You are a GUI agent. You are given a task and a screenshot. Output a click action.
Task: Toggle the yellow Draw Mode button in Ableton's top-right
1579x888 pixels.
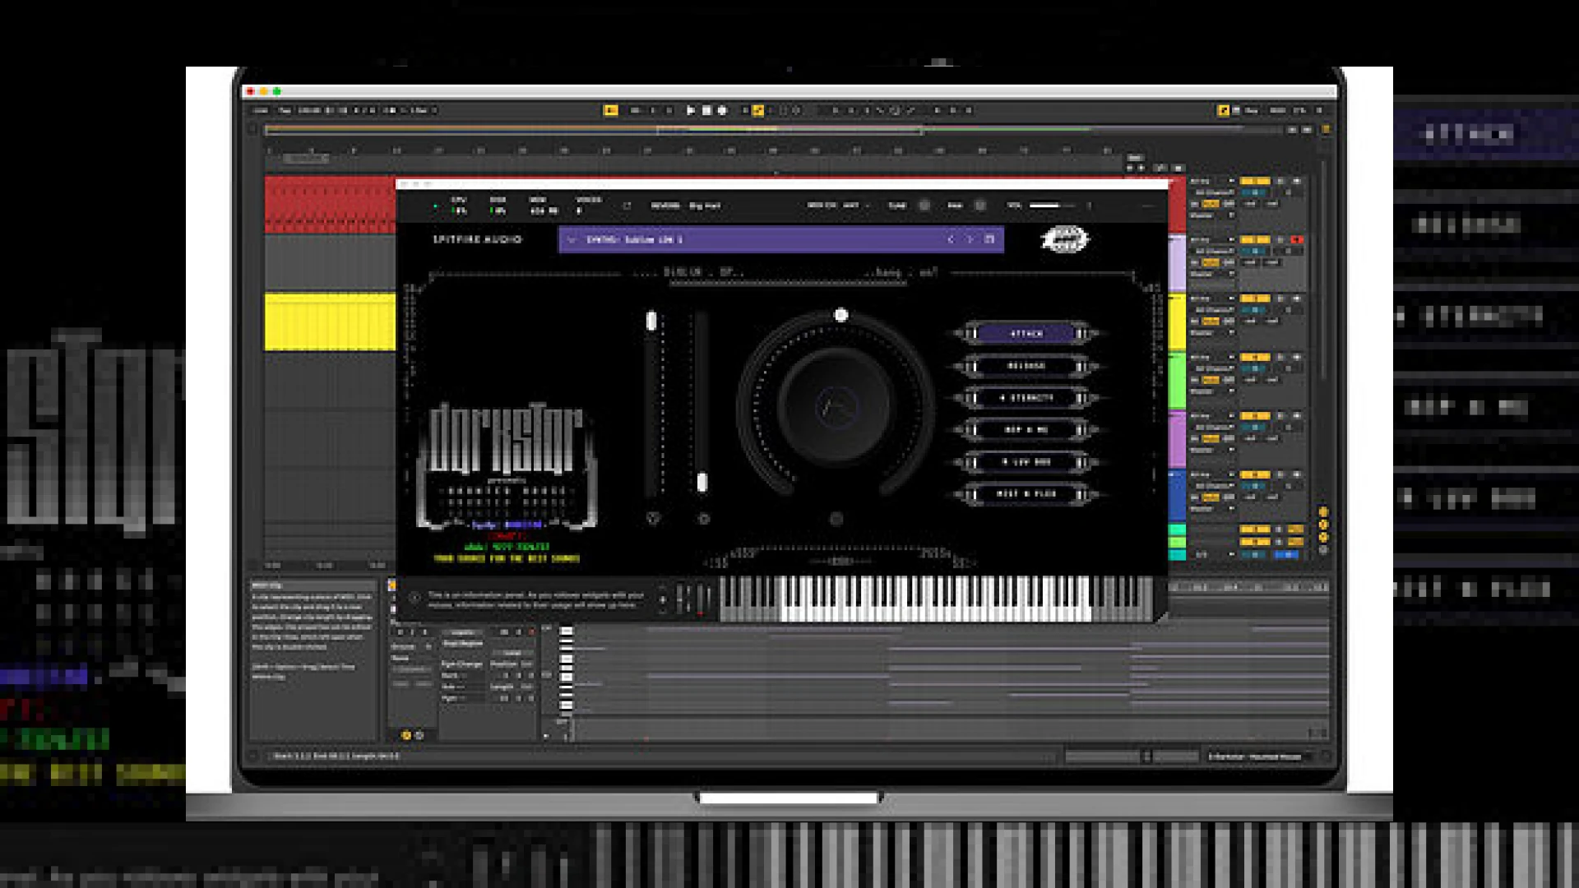click(1223, 110)
